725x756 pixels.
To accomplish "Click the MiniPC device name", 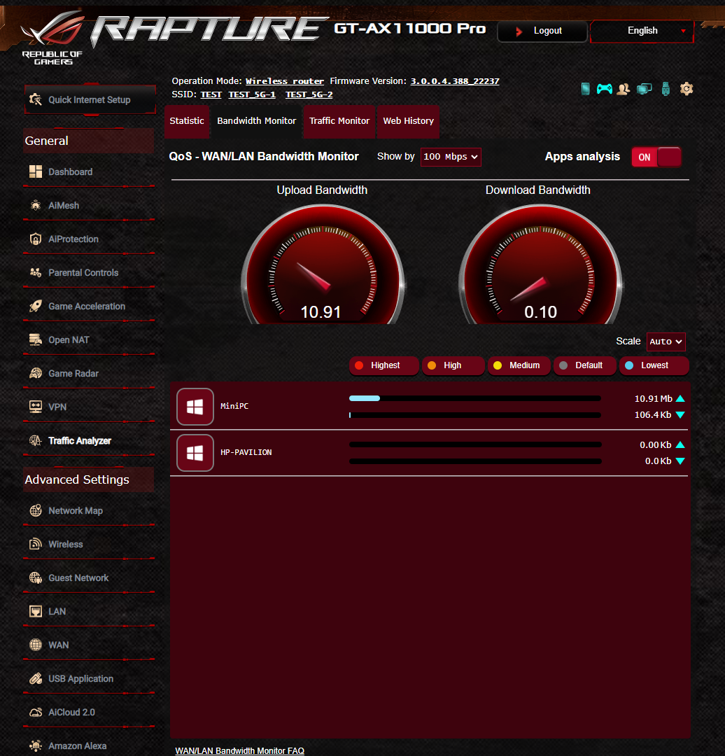I will click(234, 407).
